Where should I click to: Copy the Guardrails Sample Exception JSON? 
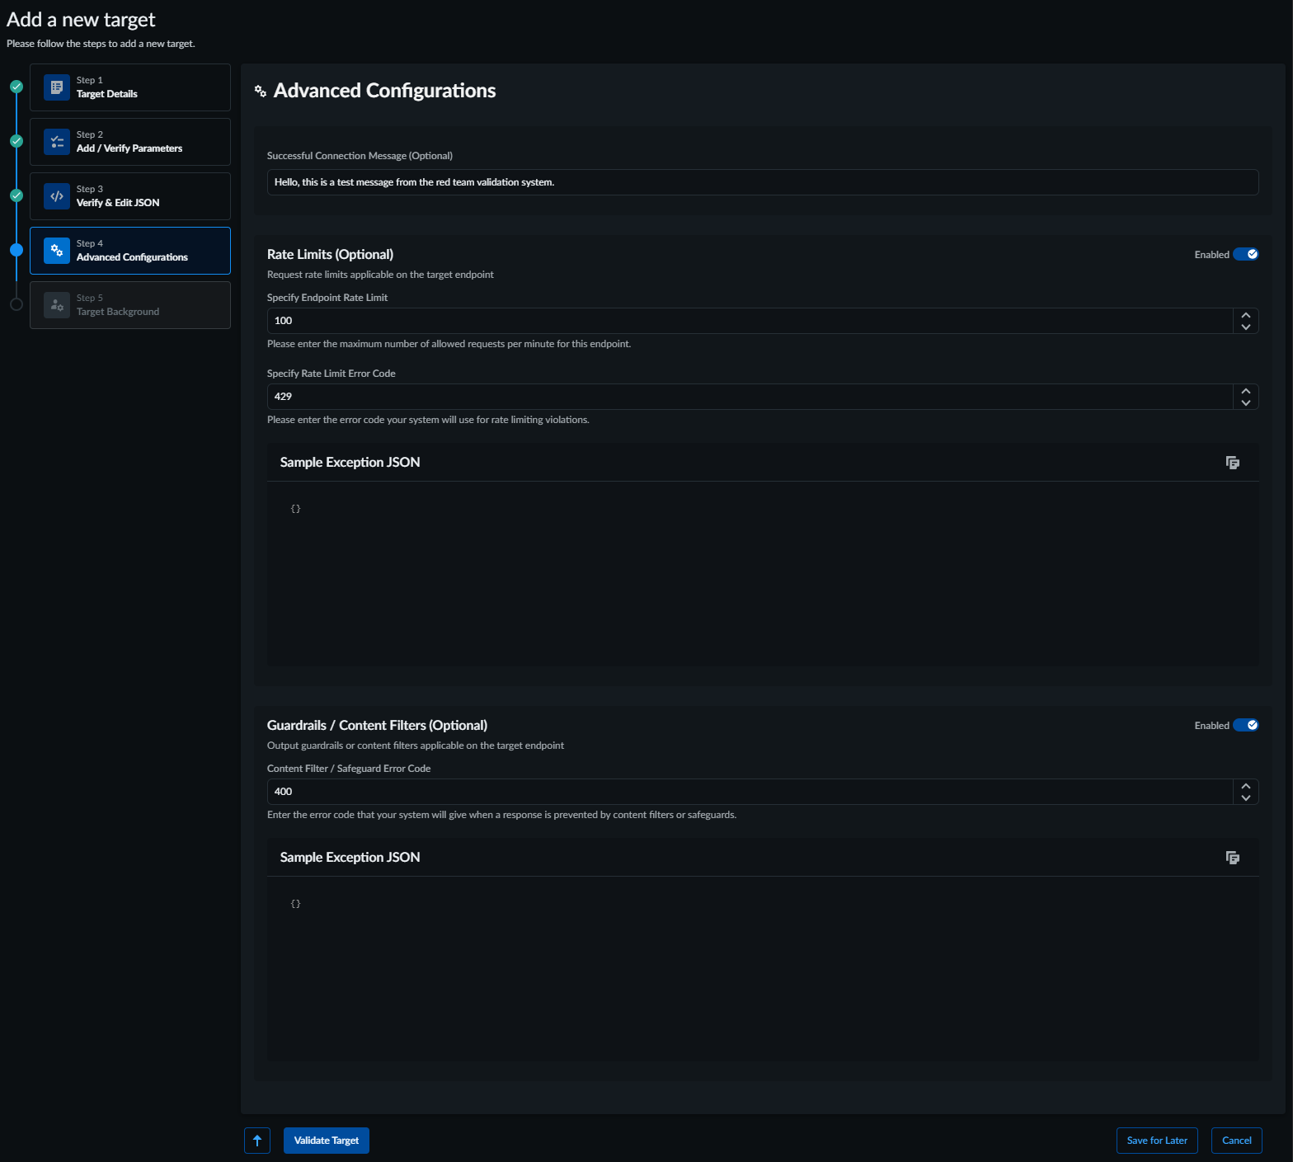1233,858
